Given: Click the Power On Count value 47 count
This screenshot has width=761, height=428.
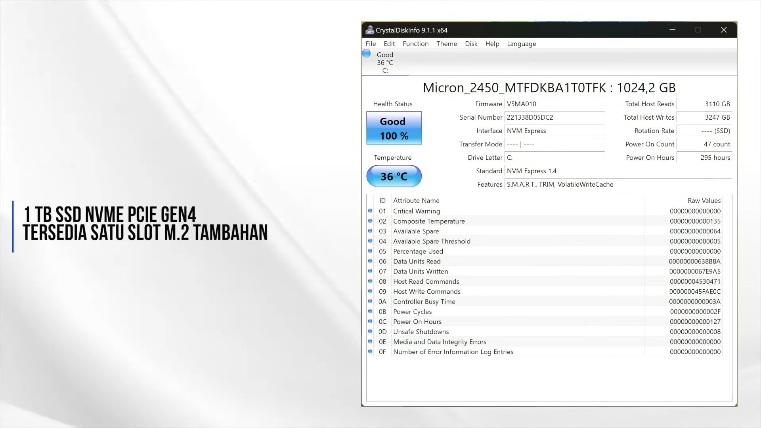Looking at the screenshot, I should pos(704,144).
